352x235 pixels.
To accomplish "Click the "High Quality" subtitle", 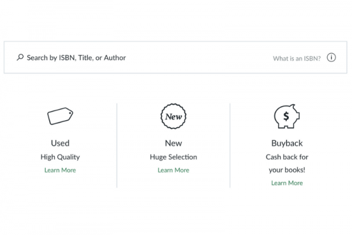I will pos(60,157).
